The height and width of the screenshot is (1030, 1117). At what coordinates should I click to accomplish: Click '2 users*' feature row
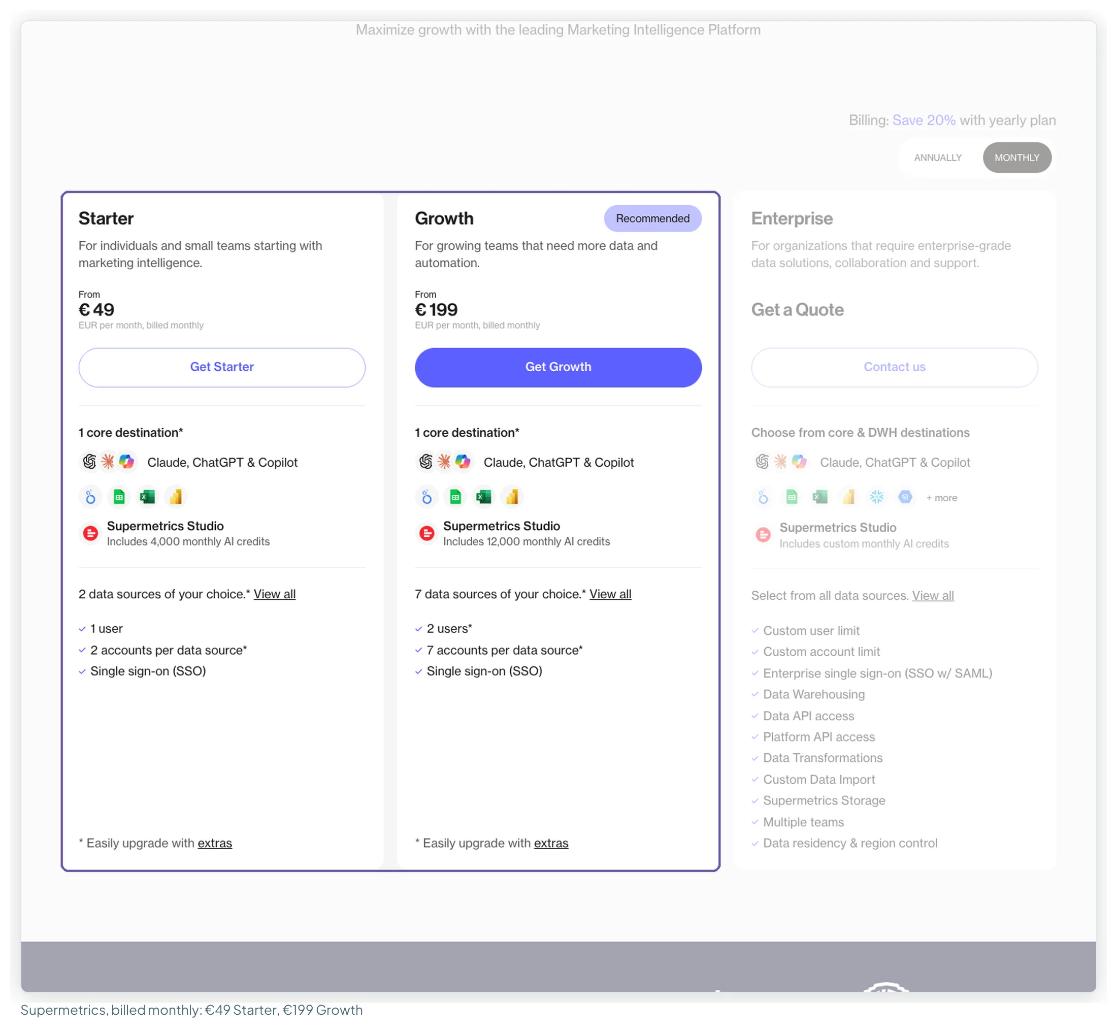click(443, 629)
